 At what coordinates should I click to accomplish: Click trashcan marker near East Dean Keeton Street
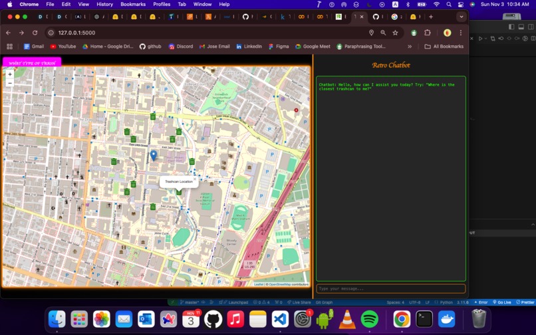153,116
